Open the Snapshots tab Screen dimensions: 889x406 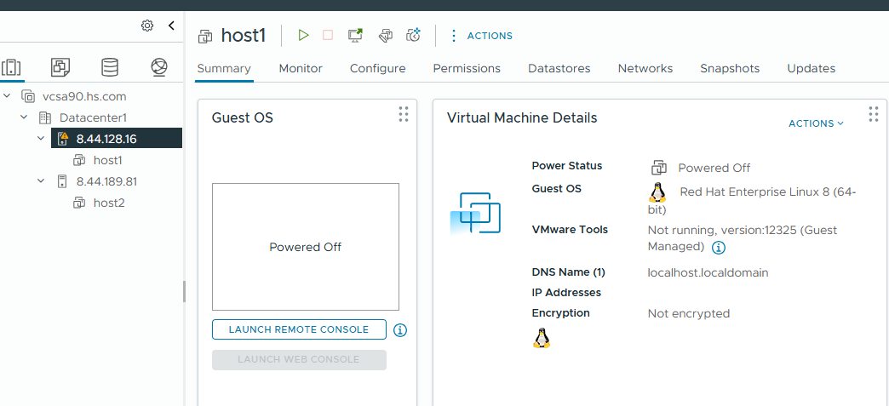coord(730,69)
